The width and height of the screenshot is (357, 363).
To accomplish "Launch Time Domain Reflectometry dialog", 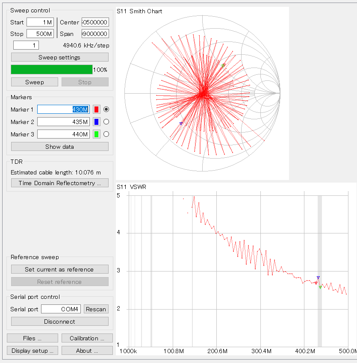I will (60, 183).
